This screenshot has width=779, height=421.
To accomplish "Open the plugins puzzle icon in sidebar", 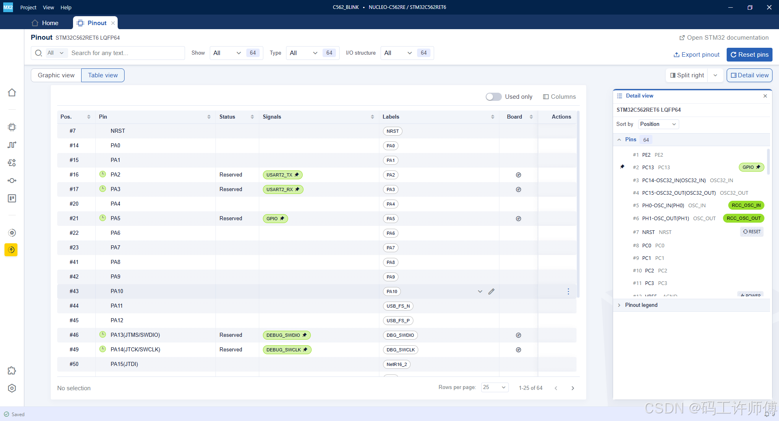I will coord(12,370).
